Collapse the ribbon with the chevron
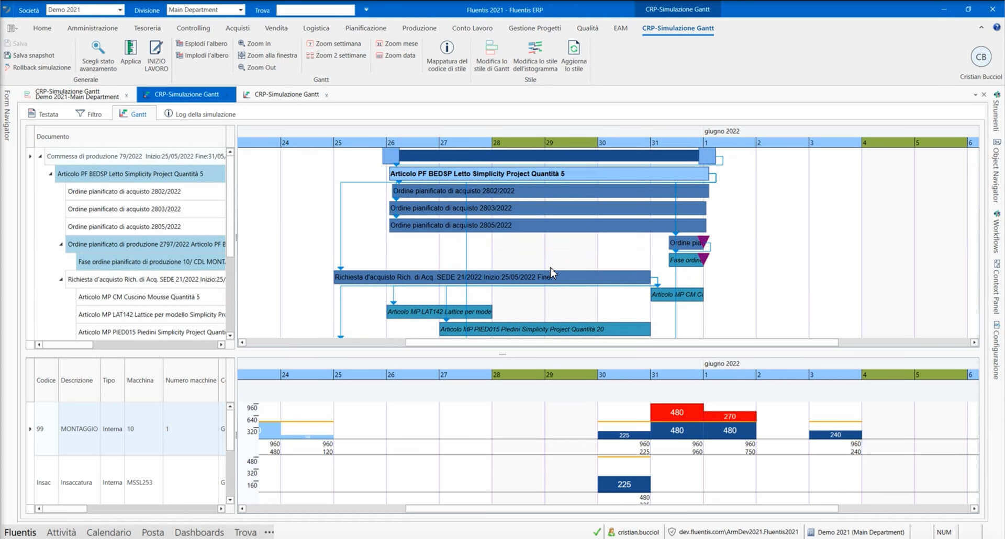1005x539 pixels. [981, 28]
